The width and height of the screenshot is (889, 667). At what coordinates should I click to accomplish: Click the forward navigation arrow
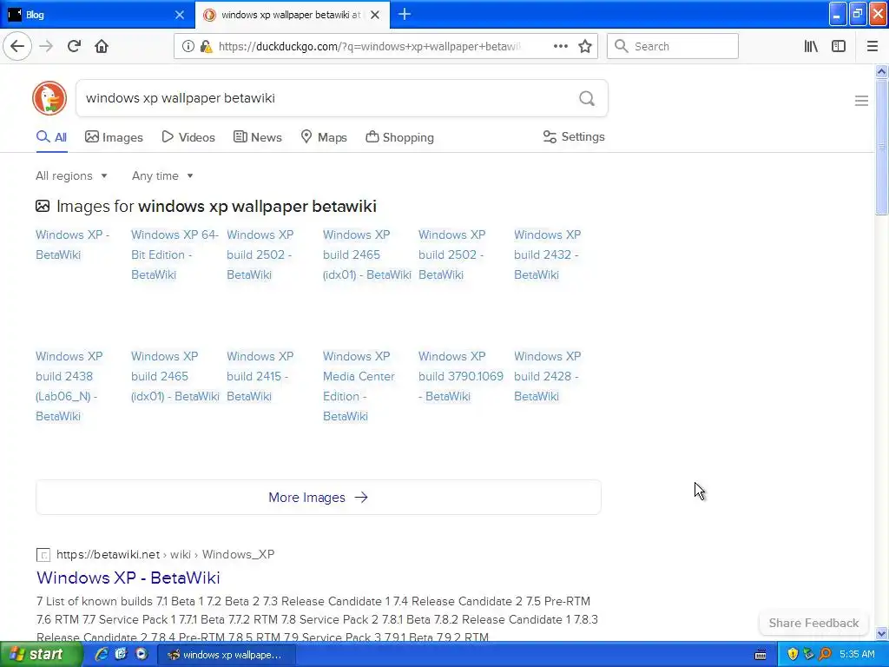coord(46,47)
